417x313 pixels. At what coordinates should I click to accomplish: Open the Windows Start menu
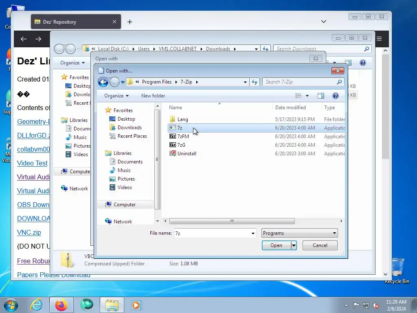pos(11,305)
